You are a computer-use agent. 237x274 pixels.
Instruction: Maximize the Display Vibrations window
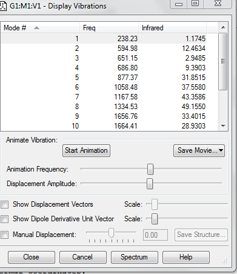click(195, 4)
